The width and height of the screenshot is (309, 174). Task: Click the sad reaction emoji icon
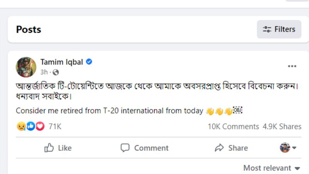pos(21,126)
